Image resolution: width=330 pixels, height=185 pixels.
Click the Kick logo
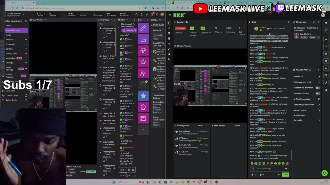[179, 15]
